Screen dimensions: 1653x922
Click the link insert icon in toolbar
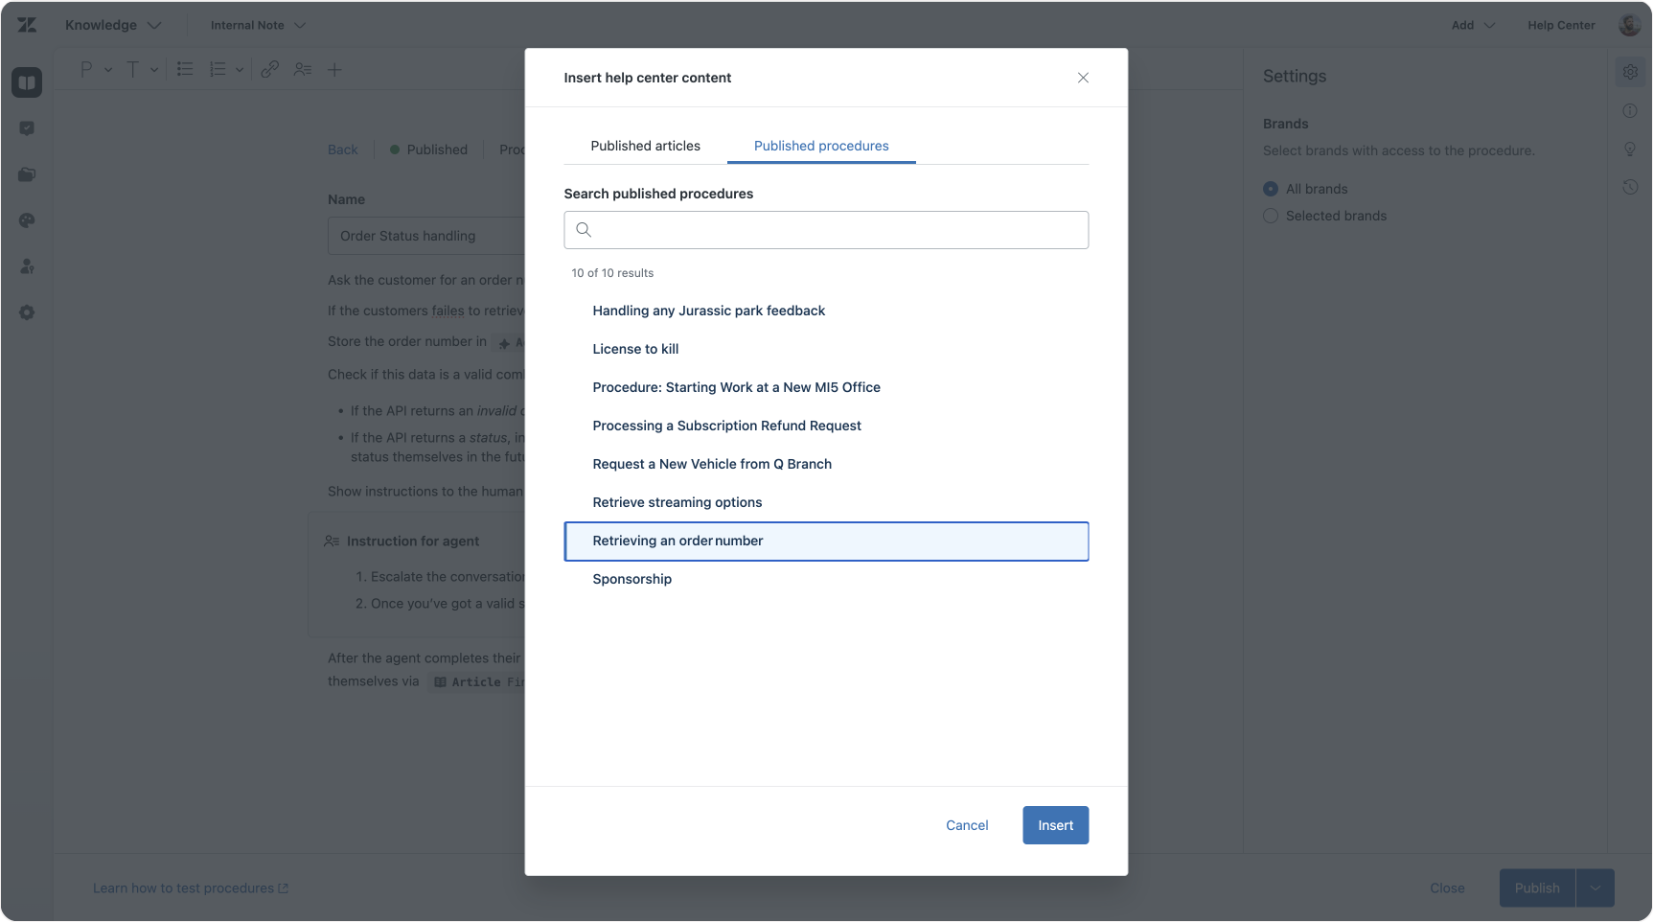click(x=270, y=69)
